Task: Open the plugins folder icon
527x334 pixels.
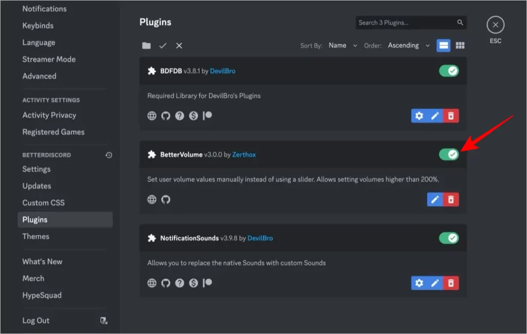Action: (146, 46)
